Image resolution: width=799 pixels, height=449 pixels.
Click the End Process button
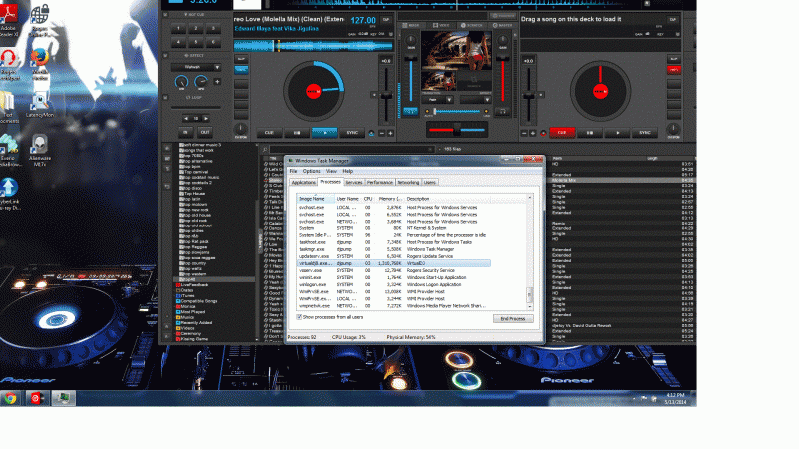pos(513,319)
